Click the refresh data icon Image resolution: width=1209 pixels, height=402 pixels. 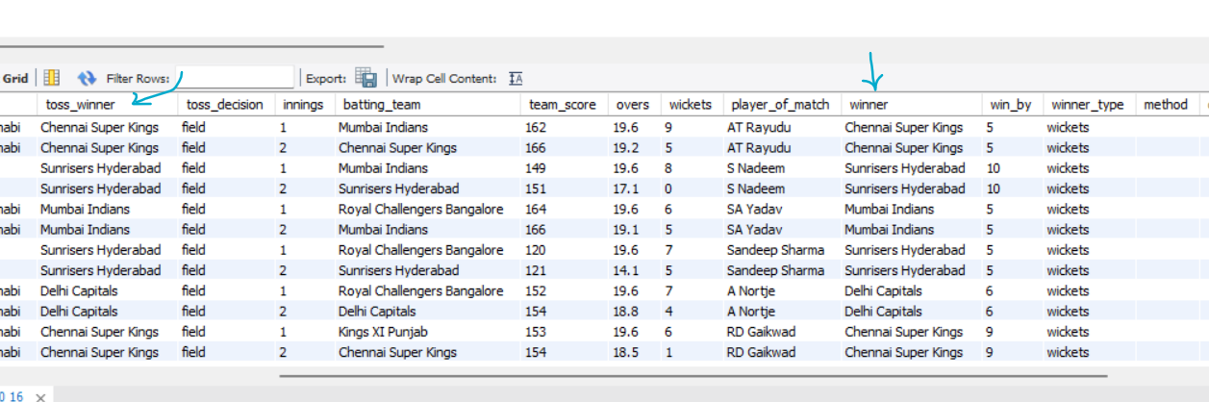[88, 78]
